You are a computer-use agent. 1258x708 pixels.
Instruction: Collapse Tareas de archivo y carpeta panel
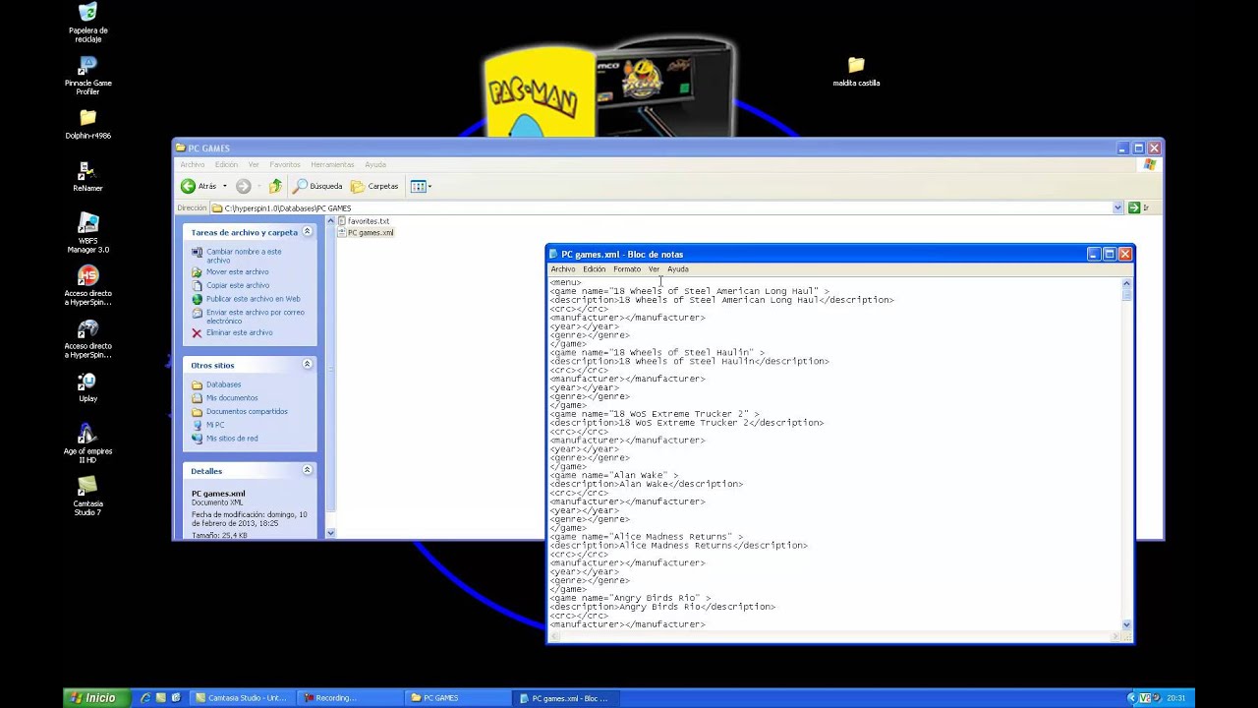click(307, 232)
